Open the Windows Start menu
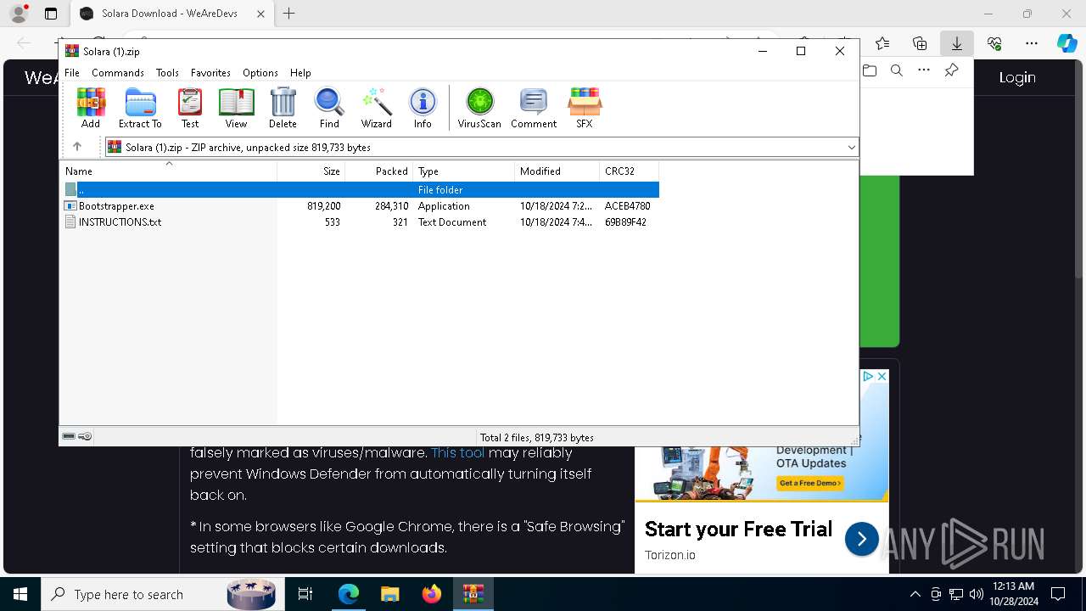Screen dimensions: 1086x611 (x=20, y=594)
